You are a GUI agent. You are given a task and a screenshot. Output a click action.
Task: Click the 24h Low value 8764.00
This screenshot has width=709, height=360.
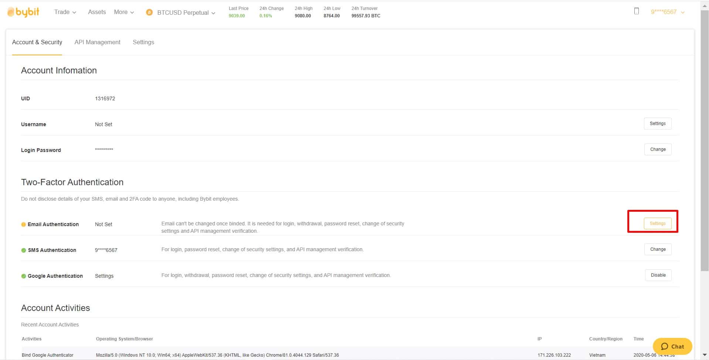(332, 16)
